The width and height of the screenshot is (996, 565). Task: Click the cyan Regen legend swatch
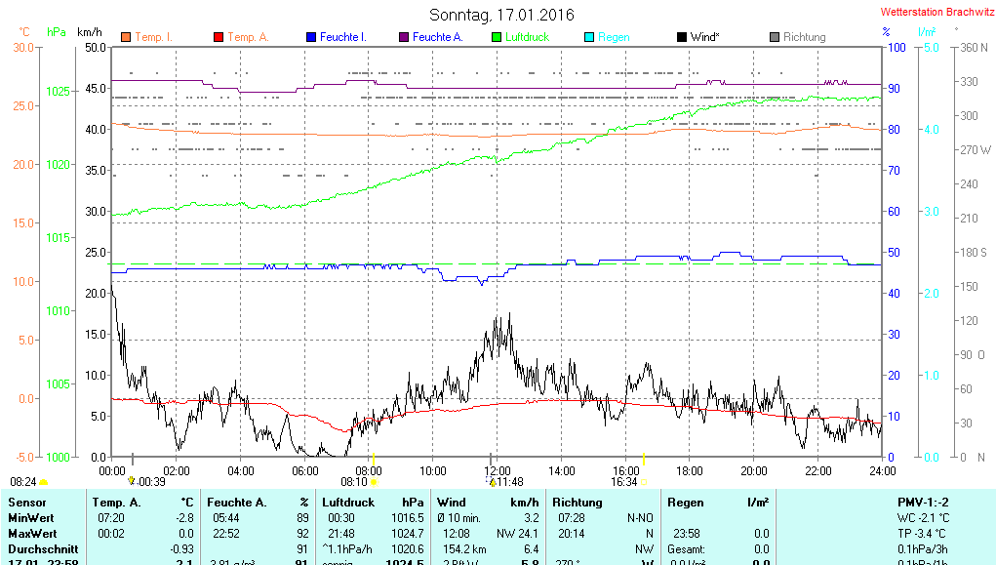click(589, 37)
